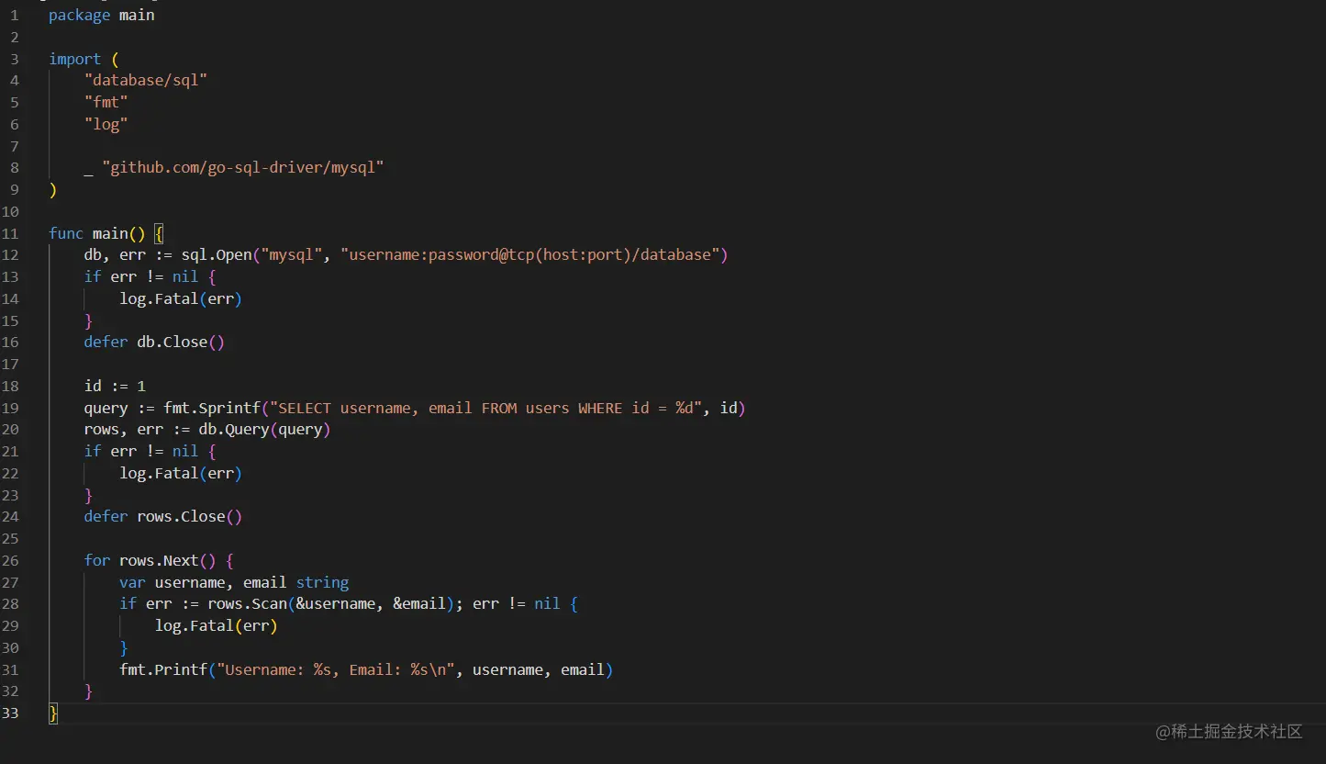The image size is (1326, 764).
Task: Select the "fmt" import string
Action: [106, 102]
